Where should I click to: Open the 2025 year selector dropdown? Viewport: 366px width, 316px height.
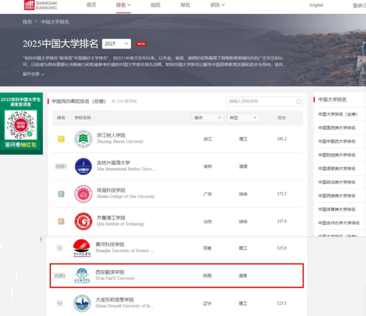[x=116, y=44]
